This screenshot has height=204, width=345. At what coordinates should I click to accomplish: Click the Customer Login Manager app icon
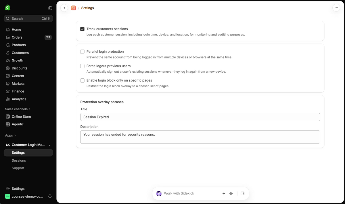pos(8,145)
